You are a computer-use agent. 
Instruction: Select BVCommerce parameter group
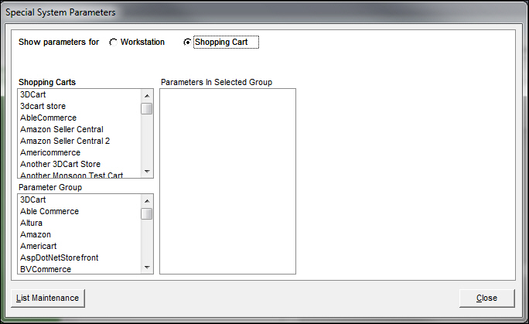80,269
